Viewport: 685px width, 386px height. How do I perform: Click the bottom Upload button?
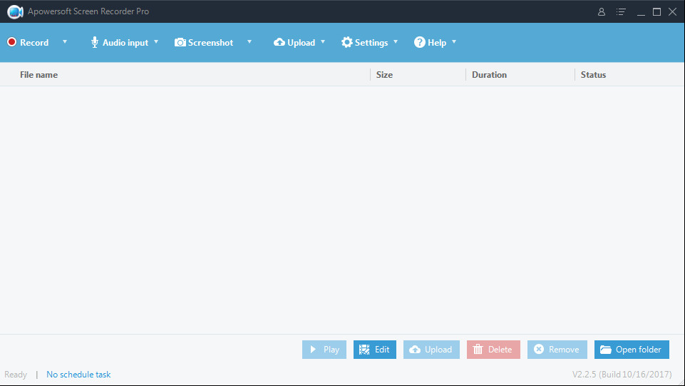pos(431,350)
